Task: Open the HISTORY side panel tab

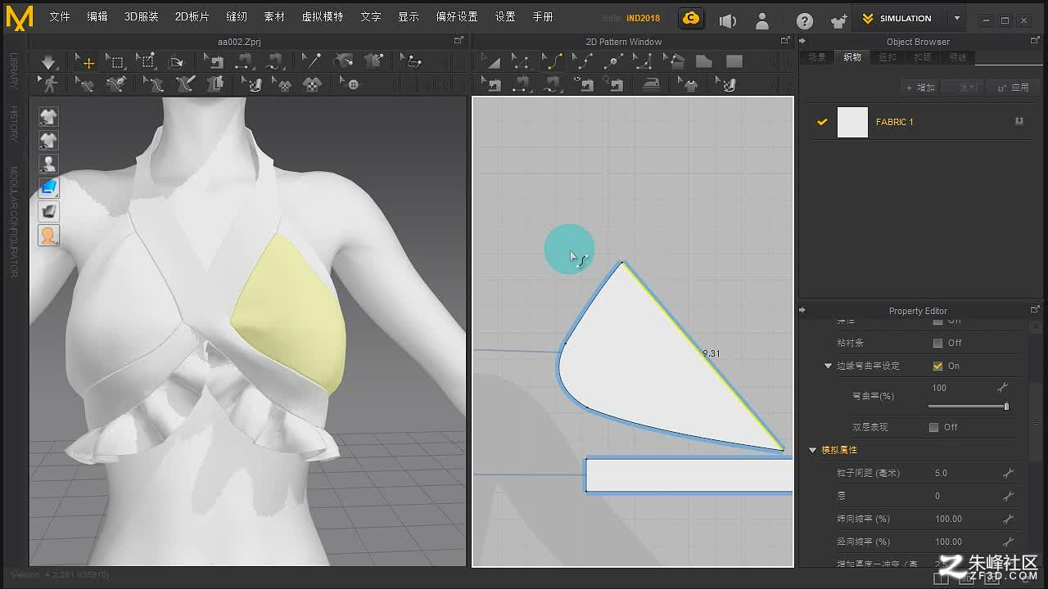Action: pos(14,124)
